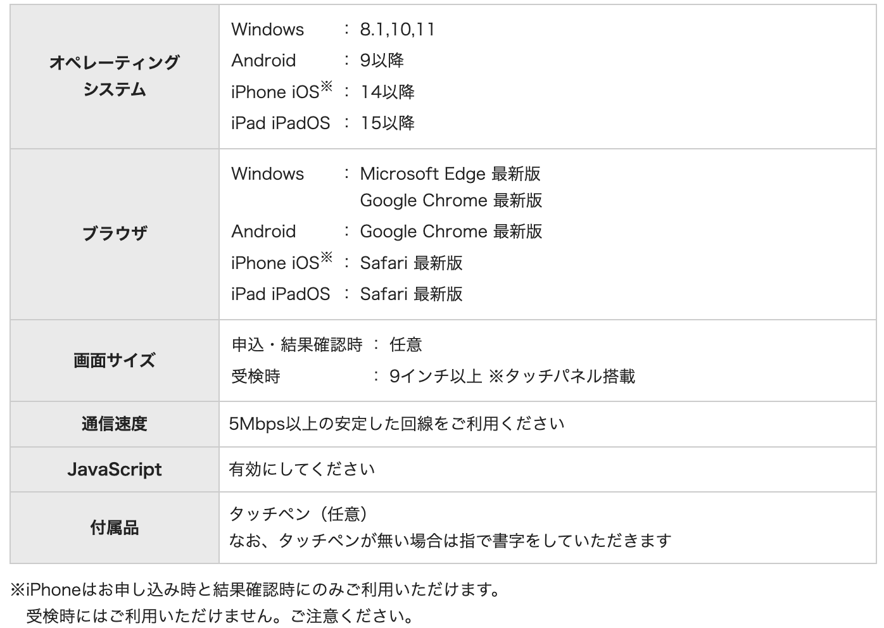Click the iPhone iOS 14以降 entry
The image size is (884, 628).
coord(323,92)
